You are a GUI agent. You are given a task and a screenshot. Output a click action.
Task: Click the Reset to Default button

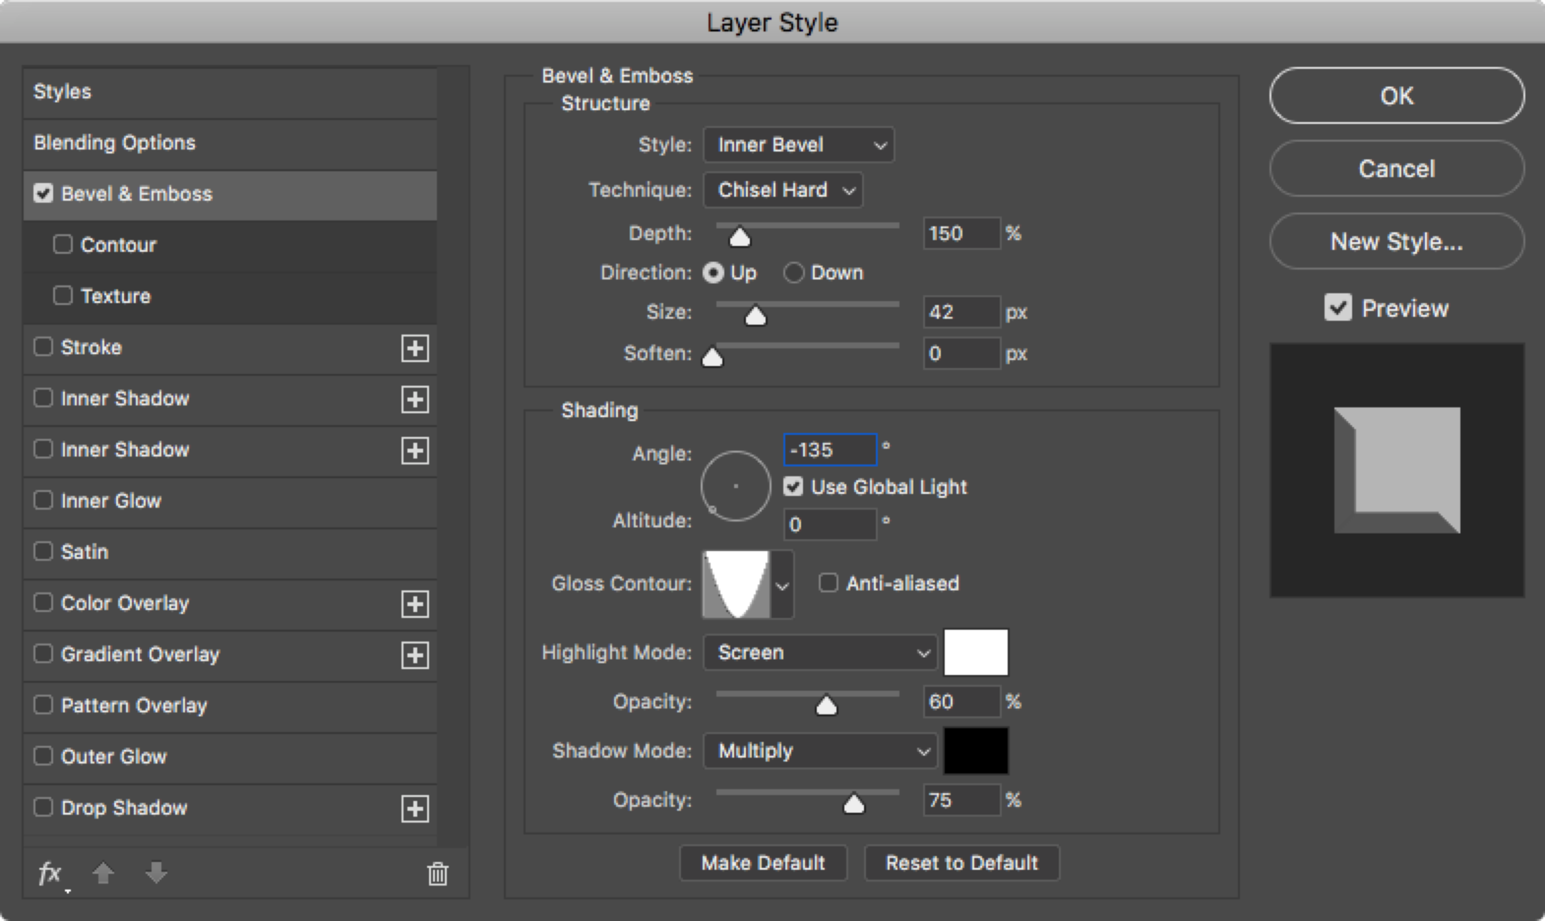tap(962, 863)
